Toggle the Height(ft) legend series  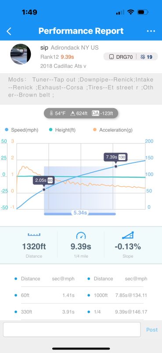point(62,130)
